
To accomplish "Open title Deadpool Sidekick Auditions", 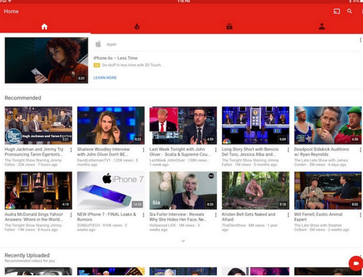I will click(x=322, y=152).
